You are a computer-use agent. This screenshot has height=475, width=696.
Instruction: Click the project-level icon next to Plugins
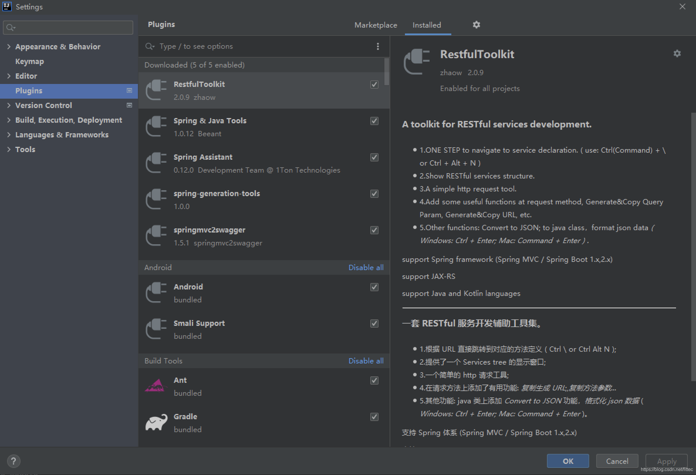click(x=129, y=90)
